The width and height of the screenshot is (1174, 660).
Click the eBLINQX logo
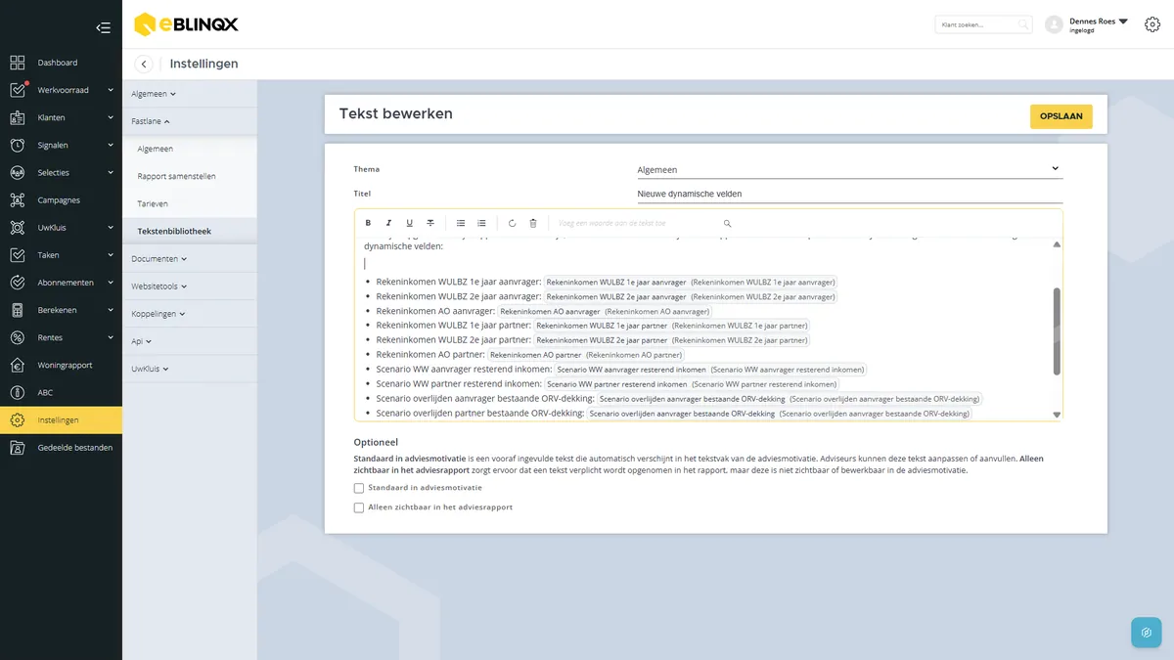pyautogui.click(x=186, y=23)
